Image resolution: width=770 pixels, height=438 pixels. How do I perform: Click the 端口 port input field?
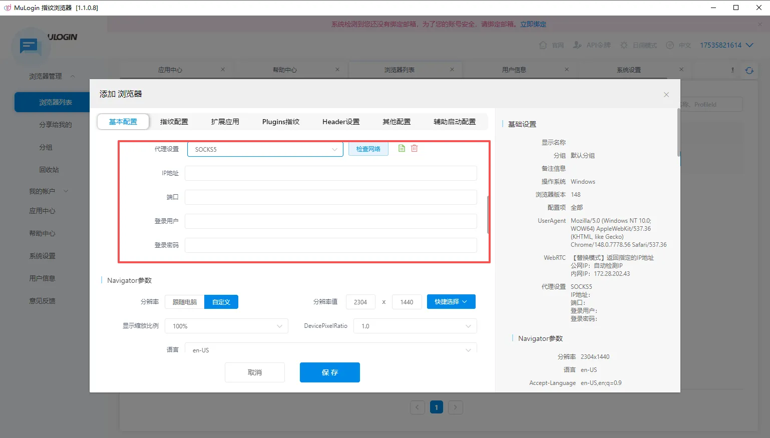point(331,197)
